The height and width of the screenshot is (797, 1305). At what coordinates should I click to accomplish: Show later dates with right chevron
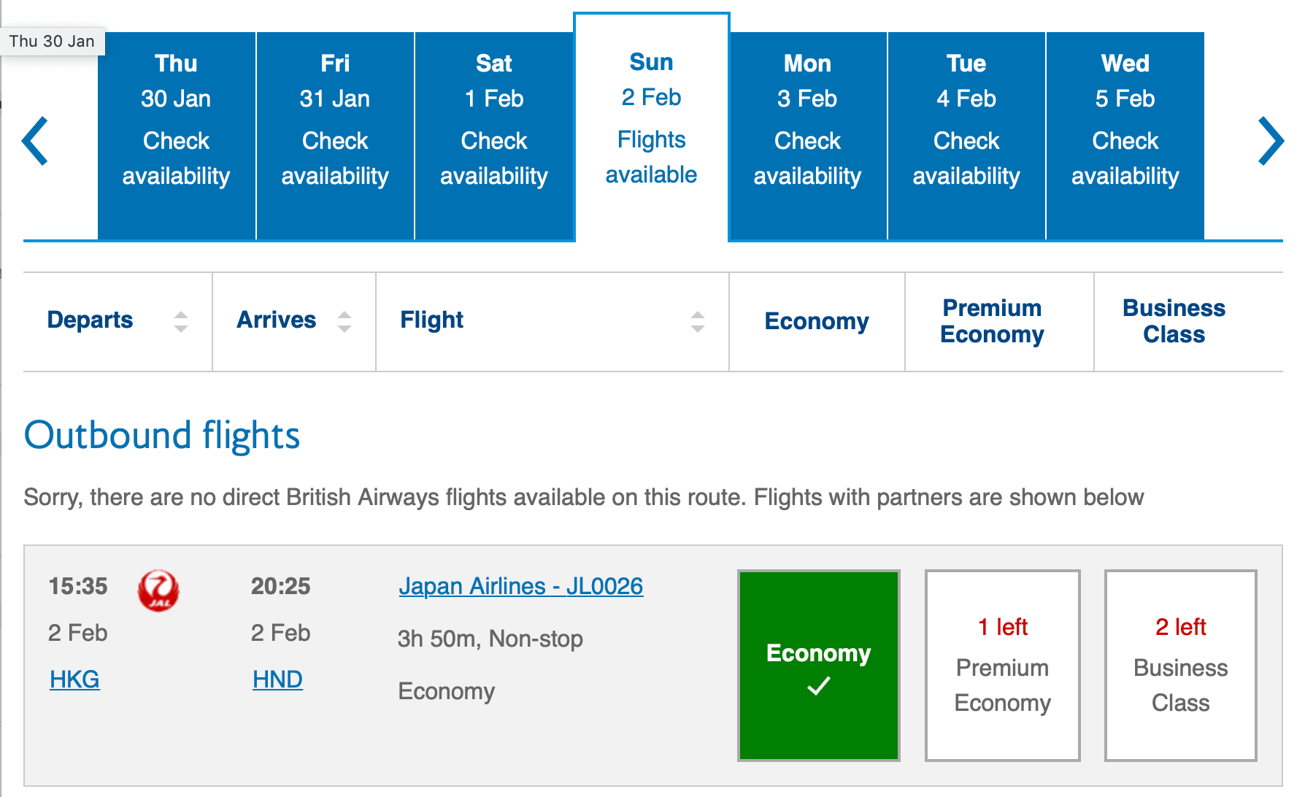[x=1271, y=141]
